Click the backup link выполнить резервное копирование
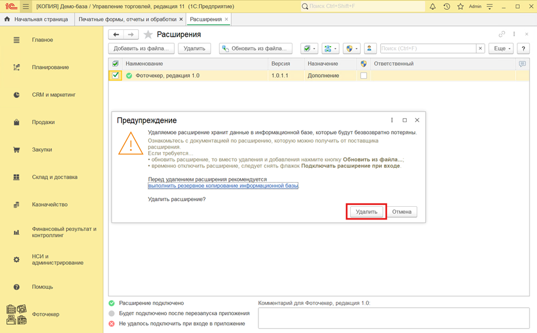The width and height of the screenshot is (537, 333). click(223, 186)
